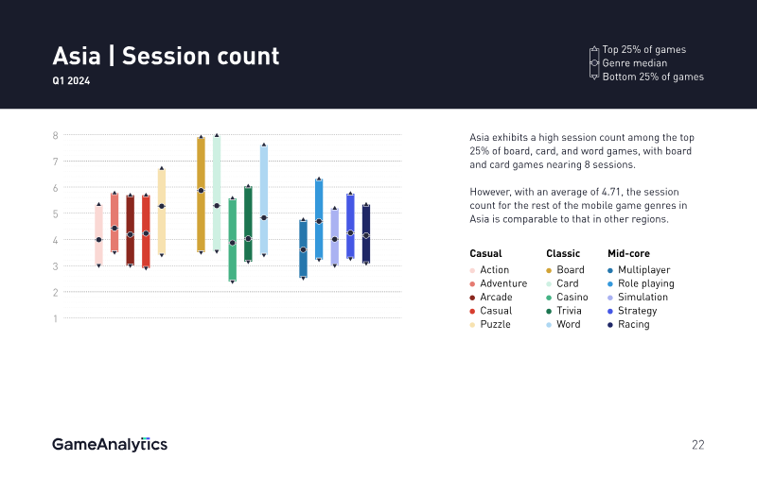Click the Action genre median marker
This screenshot has height=478, width=757.
pyautogui.click(x=98, y=239)
